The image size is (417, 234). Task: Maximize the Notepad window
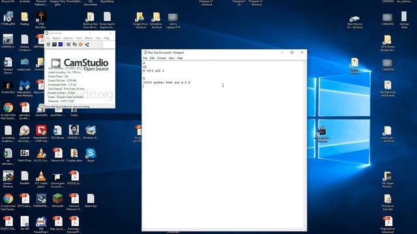pos(292,53)
